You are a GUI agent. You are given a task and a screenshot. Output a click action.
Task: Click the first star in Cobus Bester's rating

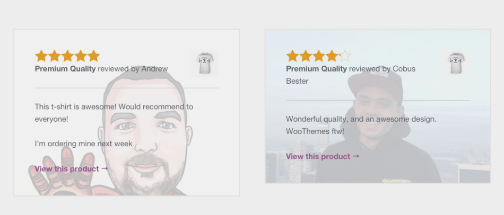tap(292, 56)
